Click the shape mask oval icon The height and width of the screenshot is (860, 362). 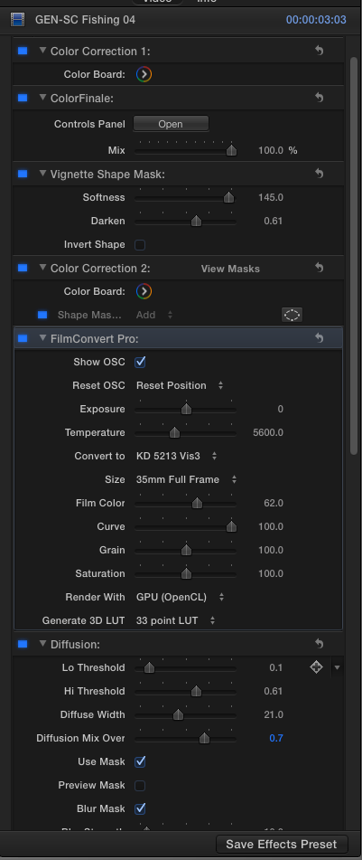(x=292, y=315)
